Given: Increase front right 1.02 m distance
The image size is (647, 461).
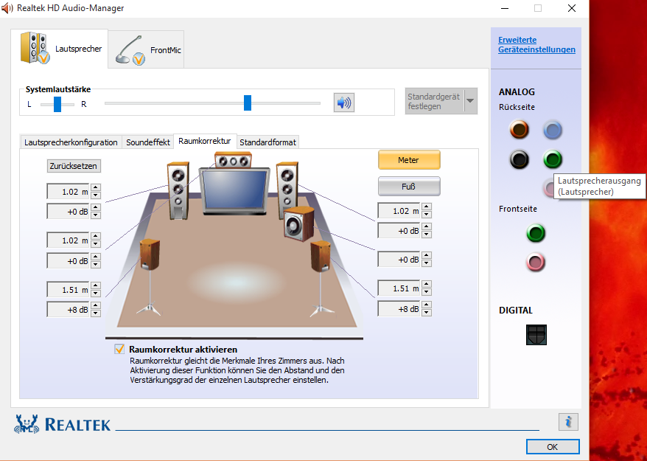Looking at the screenshot, I should pos(427,207).
